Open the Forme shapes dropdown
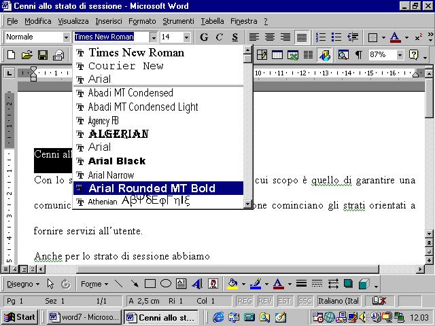The width and height of the screenshot is (435, 326). coord(94,284)
